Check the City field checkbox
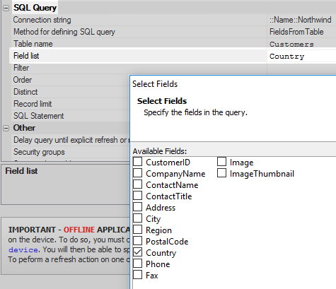 (x=138, y=218)
